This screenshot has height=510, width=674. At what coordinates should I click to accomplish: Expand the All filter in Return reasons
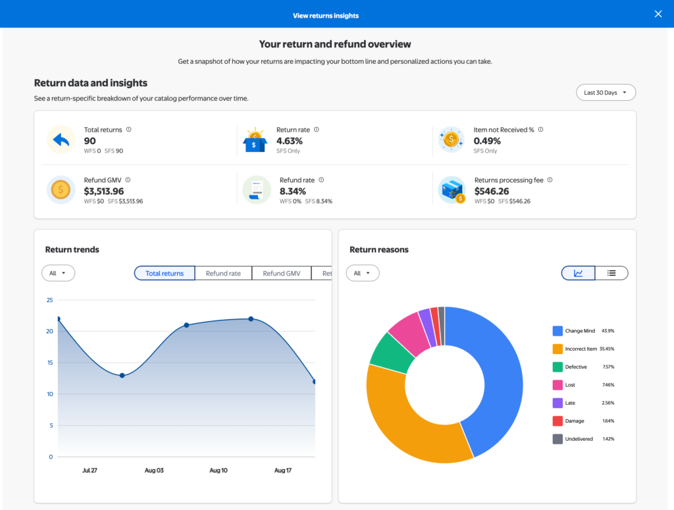[363, 273]
